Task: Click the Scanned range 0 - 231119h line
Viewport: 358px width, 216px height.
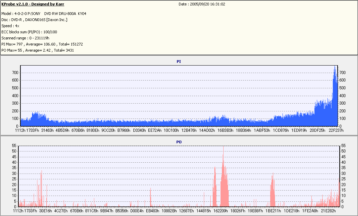Action: [x=25, y=38]
